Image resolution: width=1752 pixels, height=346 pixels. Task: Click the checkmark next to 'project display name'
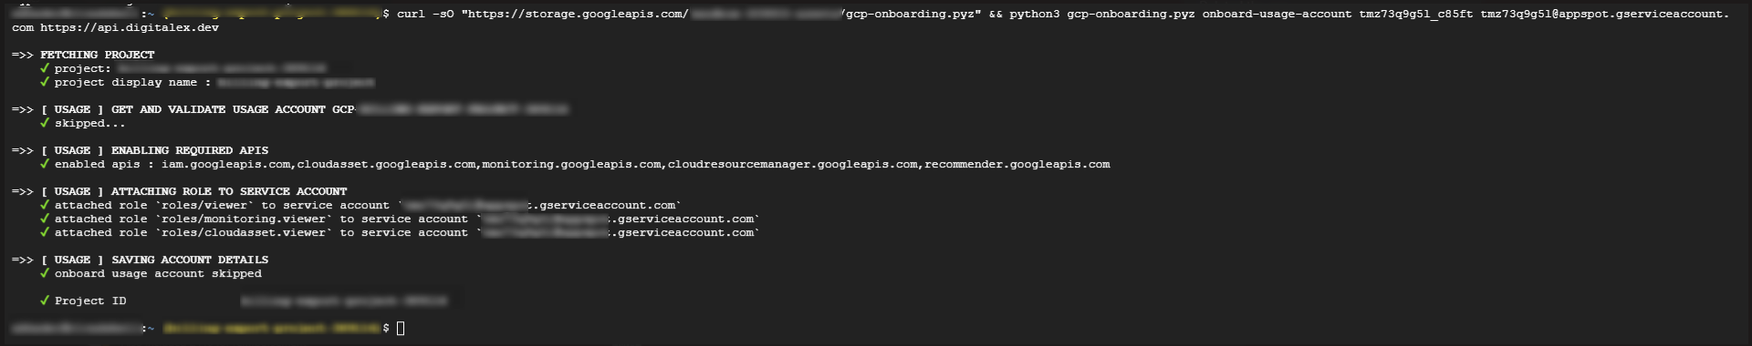point(44,82)
